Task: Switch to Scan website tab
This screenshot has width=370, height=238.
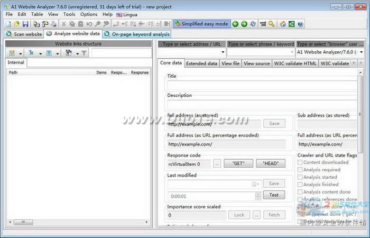Action: pos(24,34)
